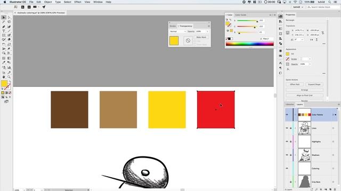Hide the Coloring layer
The height and width of the screenshot is (191, 341).
coord(287,168)
